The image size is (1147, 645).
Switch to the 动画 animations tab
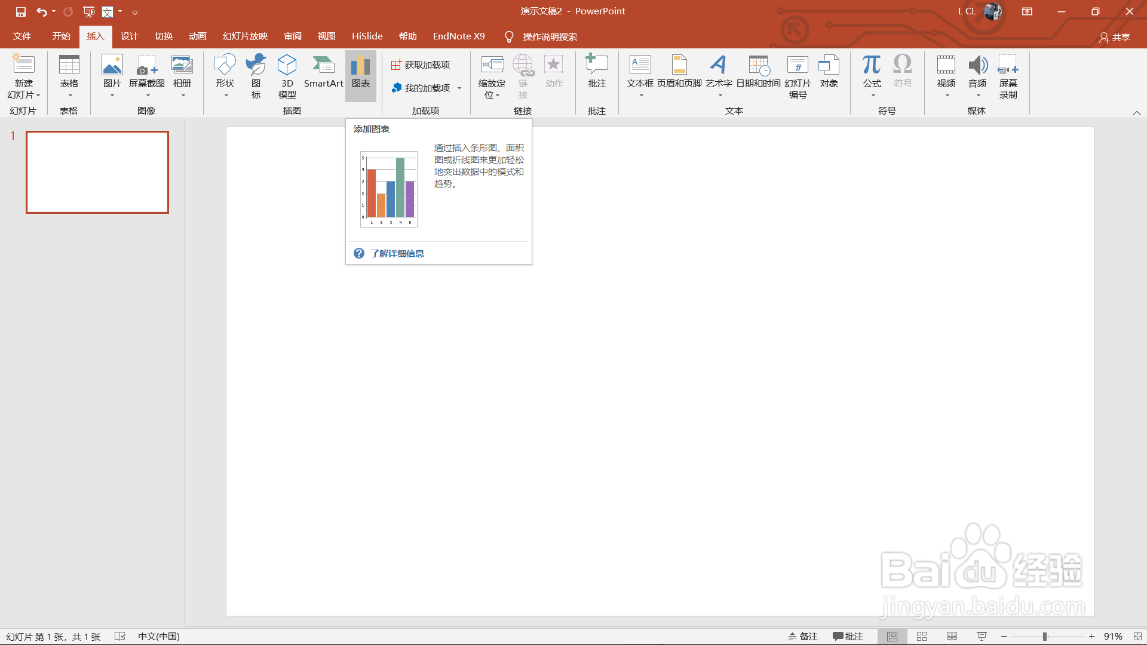(x=198, y=36)
